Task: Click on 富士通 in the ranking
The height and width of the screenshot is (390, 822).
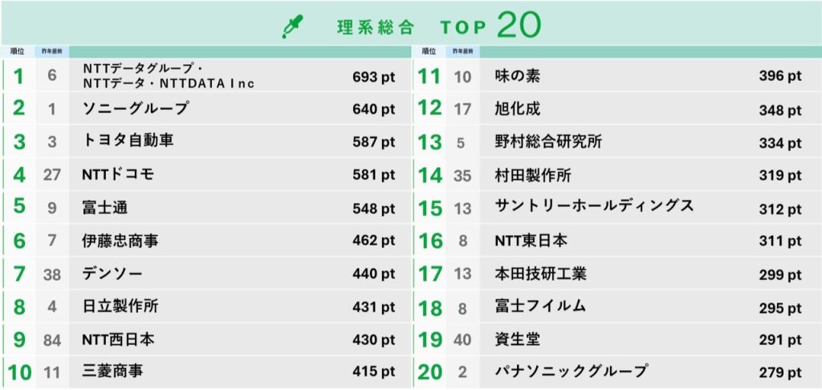Action: pyautogui.click(x=105, y=207)
